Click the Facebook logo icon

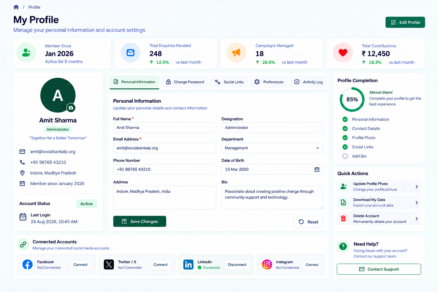tap(28, 265)
